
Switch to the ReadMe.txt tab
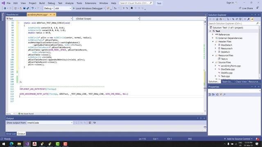click(x=13, y=15)
